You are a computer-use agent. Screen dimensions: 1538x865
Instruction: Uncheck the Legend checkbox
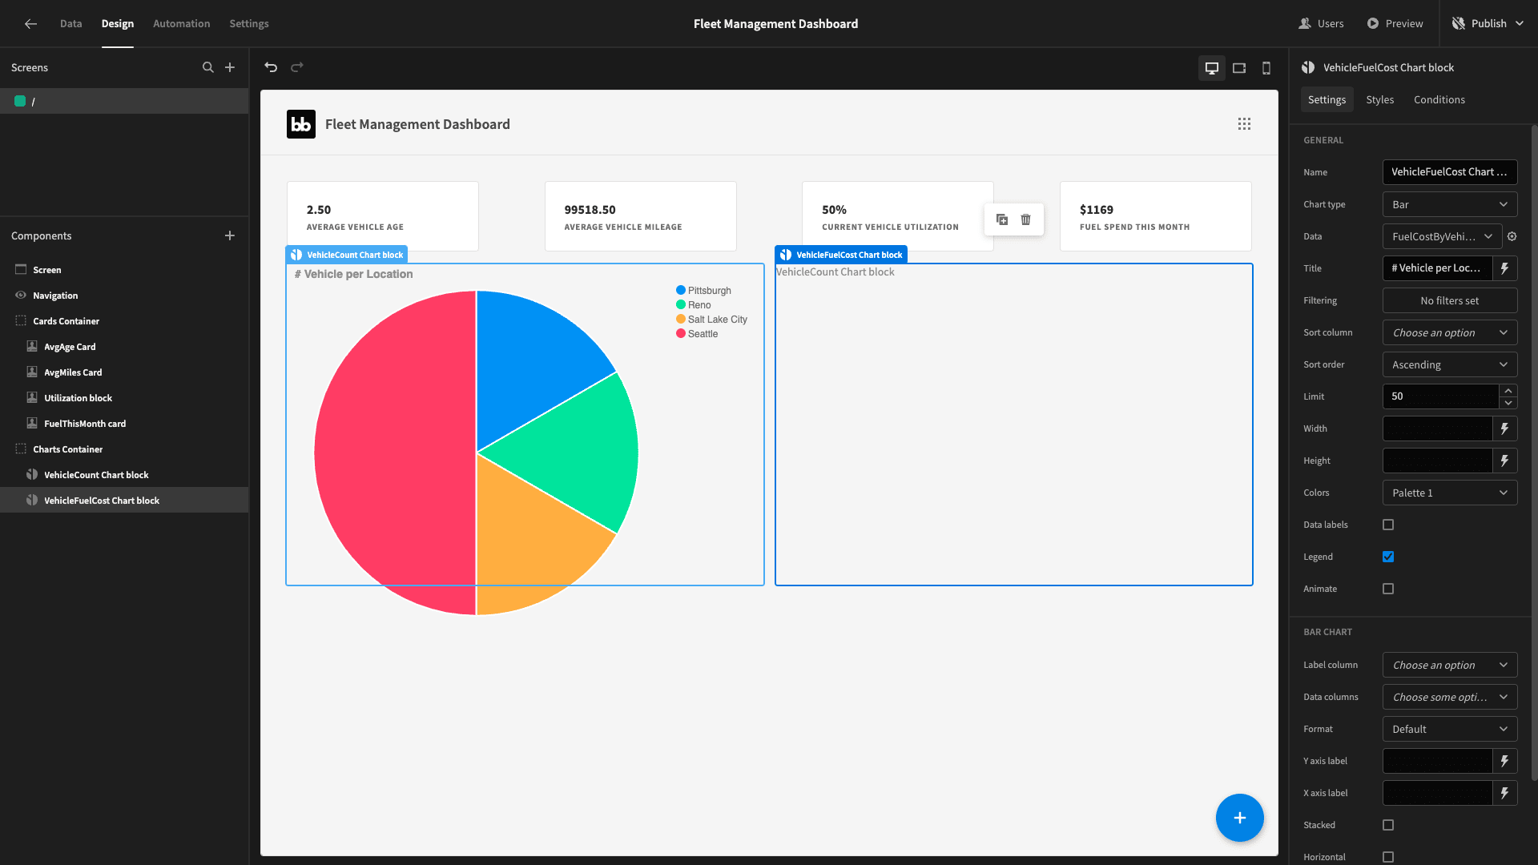(1388, 557)
